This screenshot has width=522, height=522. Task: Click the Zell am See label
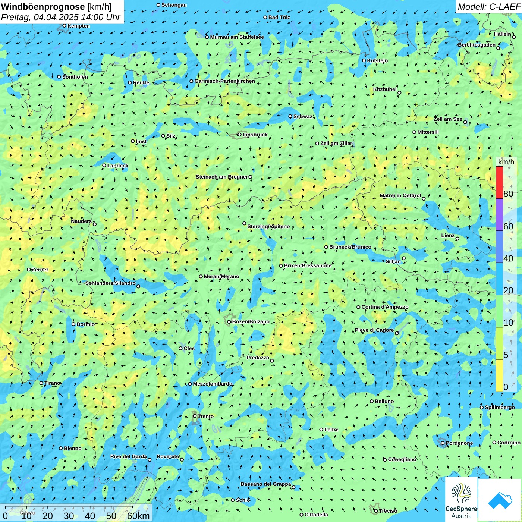pos(448,119)
